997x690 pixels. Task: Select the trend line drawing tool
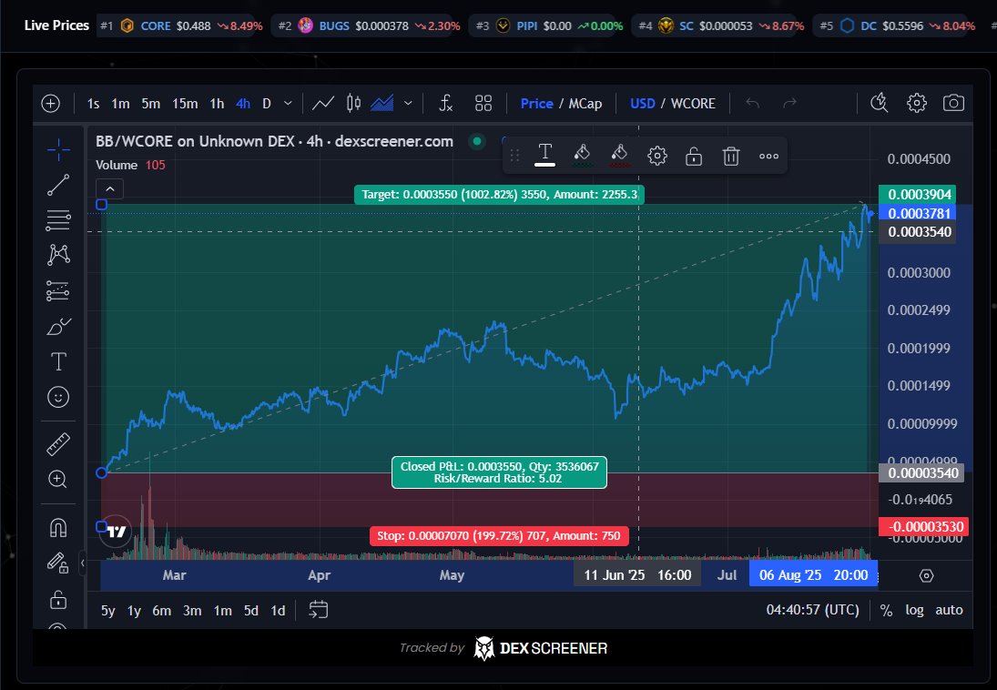[x=58, y=185]
